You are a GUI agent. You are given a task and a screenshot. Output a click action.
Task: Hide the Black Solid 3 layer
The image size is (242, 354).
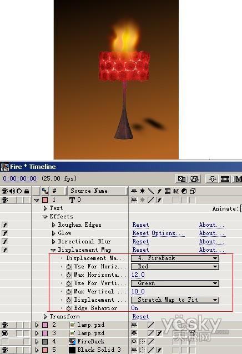tap(5, 350)
